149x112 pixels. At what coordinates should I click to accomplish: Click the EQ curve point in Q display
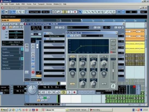click(x=81, y=46)
